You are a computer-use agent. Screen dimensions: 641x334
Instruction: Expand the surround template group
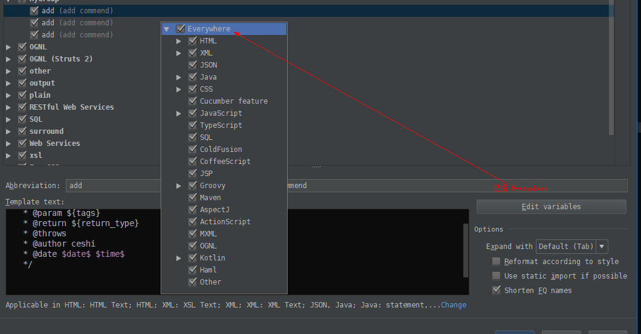point(8,131)
